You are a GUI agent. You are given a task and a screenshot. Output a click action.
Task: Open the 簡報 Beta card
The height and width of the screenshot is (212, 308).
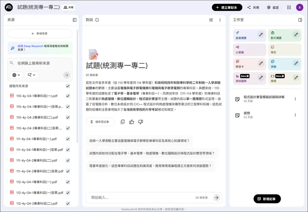pos(285,78)
